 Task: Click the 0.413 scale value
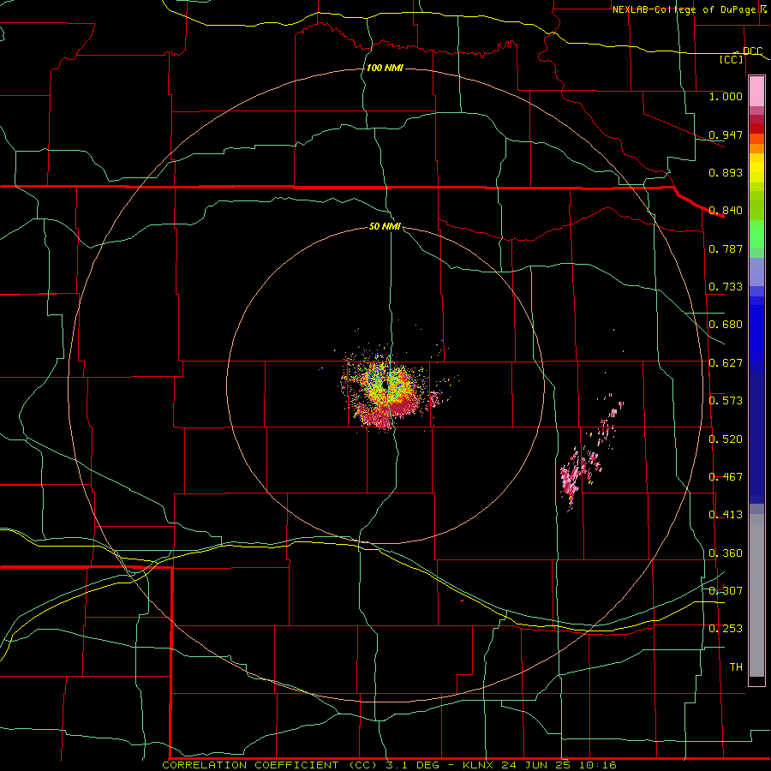[726, 515]
